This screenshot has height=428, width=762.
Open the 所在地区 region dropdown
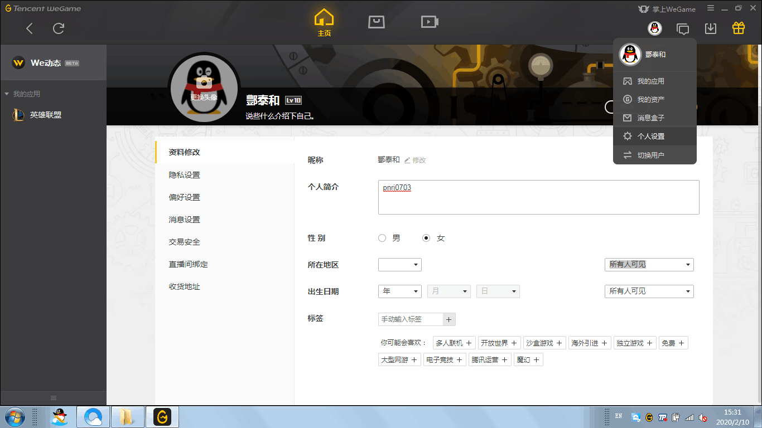pyautogui.click(x=399, y=265)
